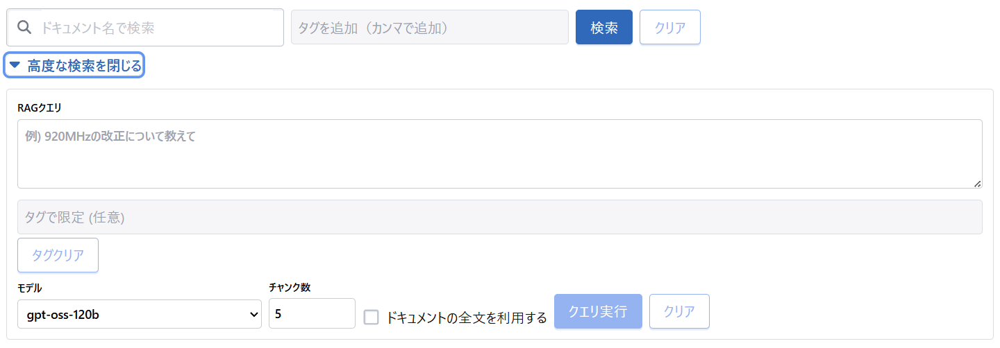Click the クエリ実行 button

[x=598, y=311]
